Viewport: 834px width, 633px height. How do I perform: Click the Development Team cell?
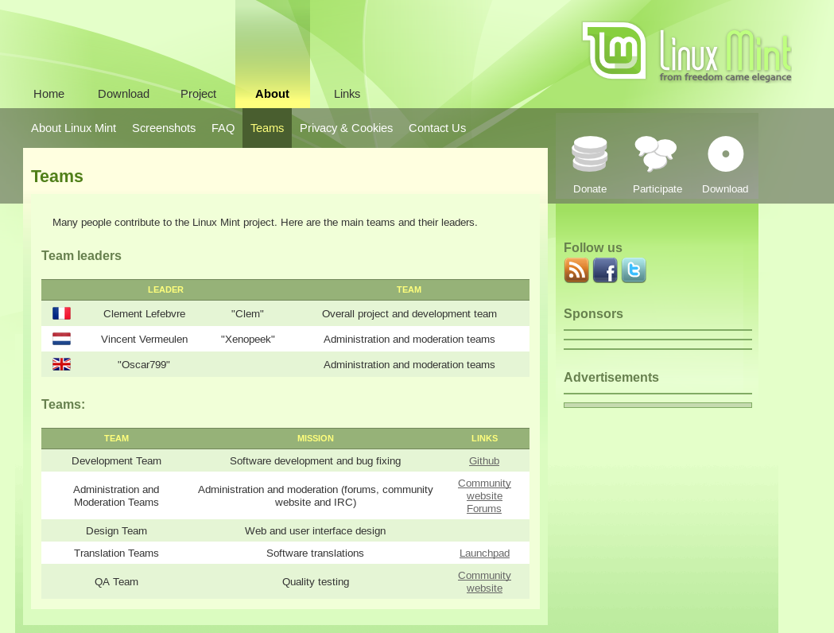117,460
